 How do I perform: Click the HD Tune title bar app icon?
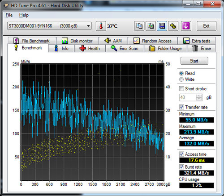tap(6, 6)
